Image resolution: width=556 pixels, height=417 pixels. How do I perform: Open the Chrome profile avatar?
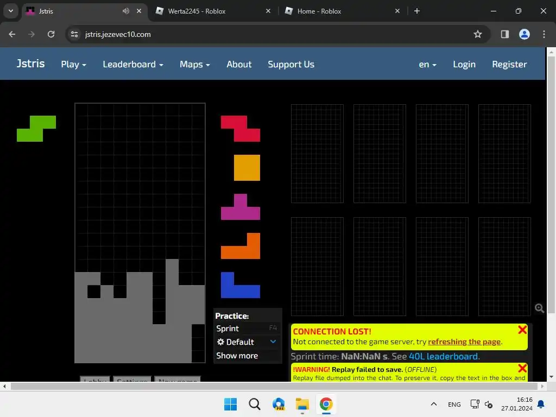pyautogui.click(x=525, y=34)
